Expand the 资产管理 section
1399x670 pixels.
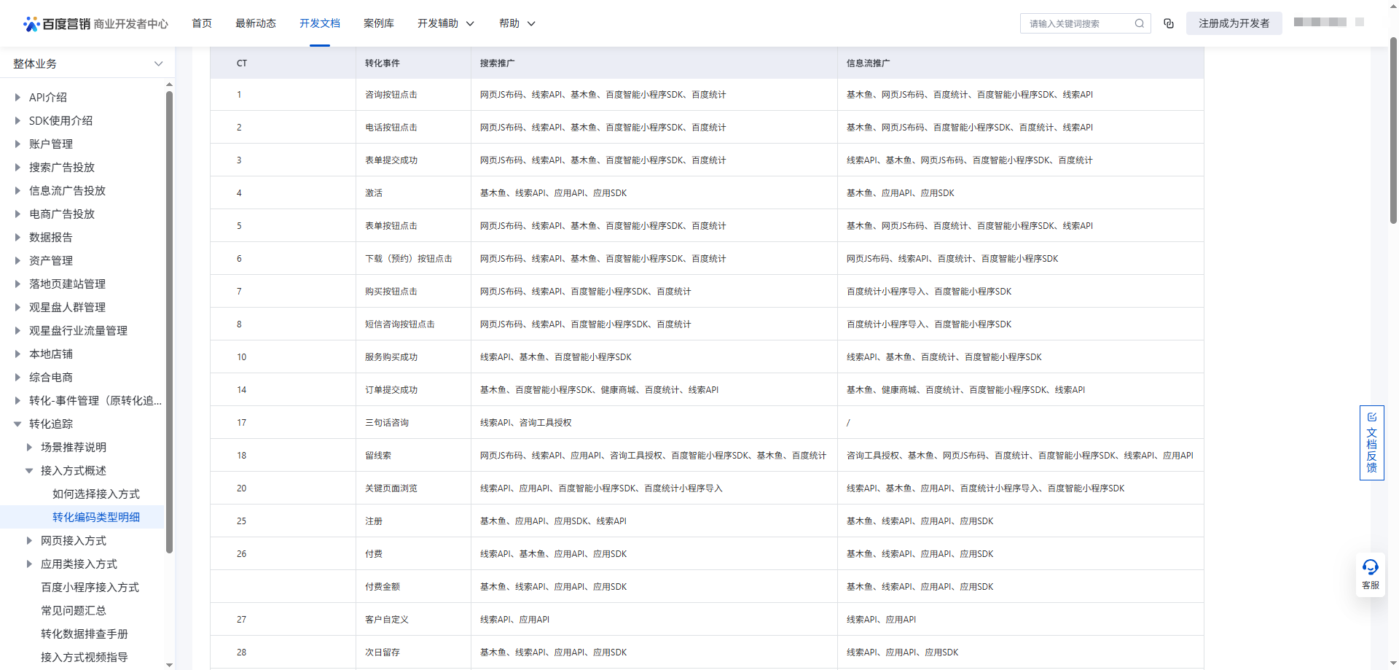[17, 260]
